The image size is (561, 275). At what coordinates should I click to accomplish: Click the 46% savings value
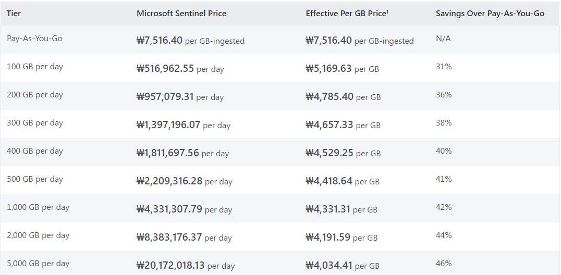pyautogui.click(x=444, y=264)
